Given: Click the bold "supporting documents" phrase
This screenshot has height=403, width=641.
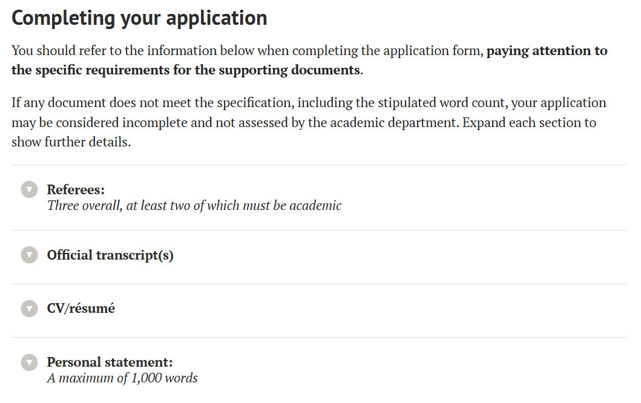Looking at the screenshot, I should click(289, 70).
